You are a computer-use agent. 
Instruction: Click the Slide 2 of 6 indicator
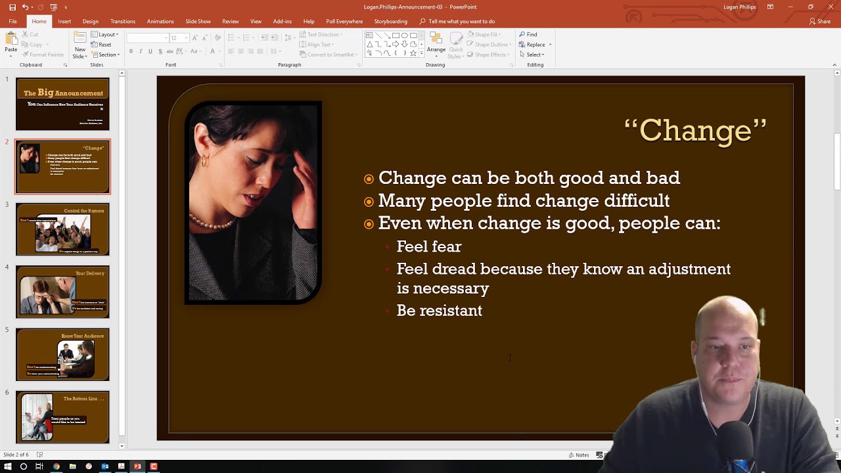[x=16, y=455]
